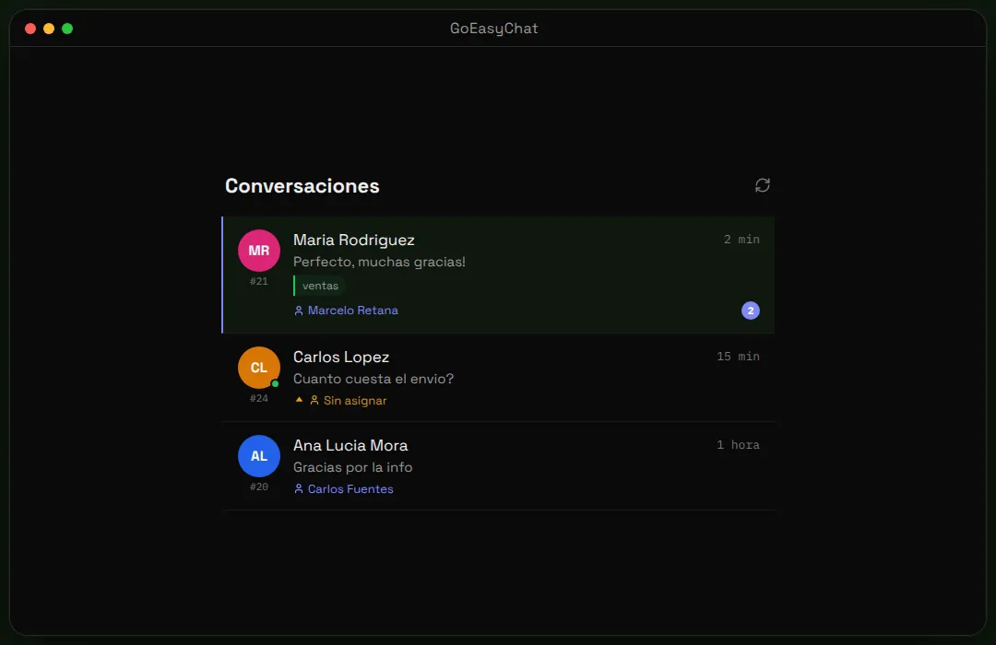Open Ana Lucia Mora's AL avatar
The width and height of the screenshot is (996, 645).
pyautogui.click(x=258, y=456)
